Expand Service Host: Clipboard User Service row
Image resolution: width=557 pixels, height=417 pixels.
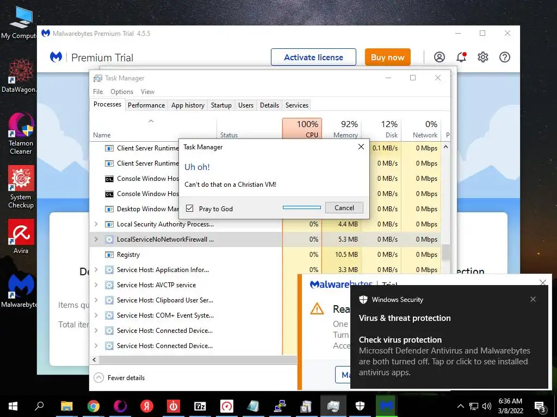(96, 300)
